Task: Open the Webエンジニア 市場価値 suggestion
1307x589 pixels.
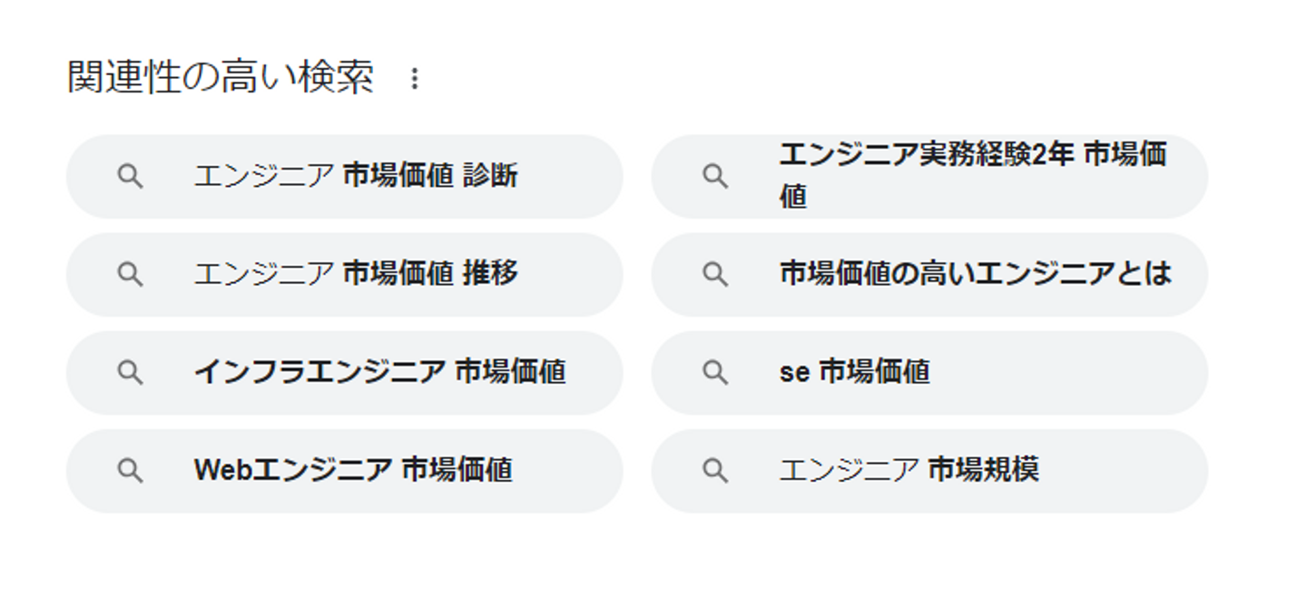Action: click(353, 470)
